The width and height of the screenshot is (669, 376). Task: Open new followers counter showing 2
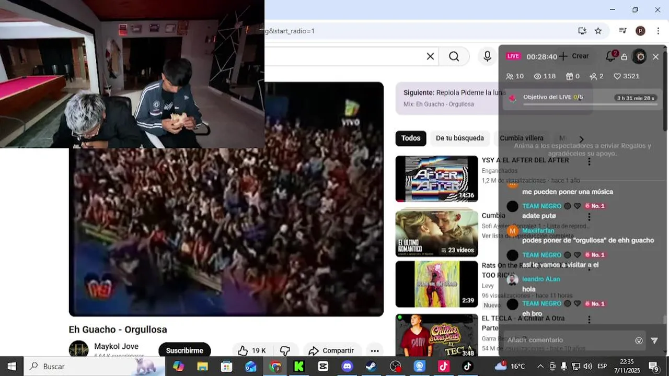pyautogui.click(x=596, y=76)
